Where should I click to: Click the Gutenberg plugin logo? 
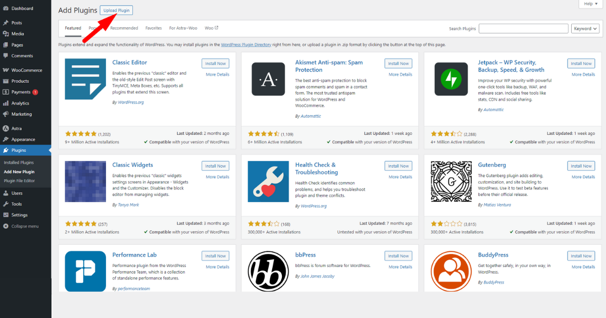point(451,182)
